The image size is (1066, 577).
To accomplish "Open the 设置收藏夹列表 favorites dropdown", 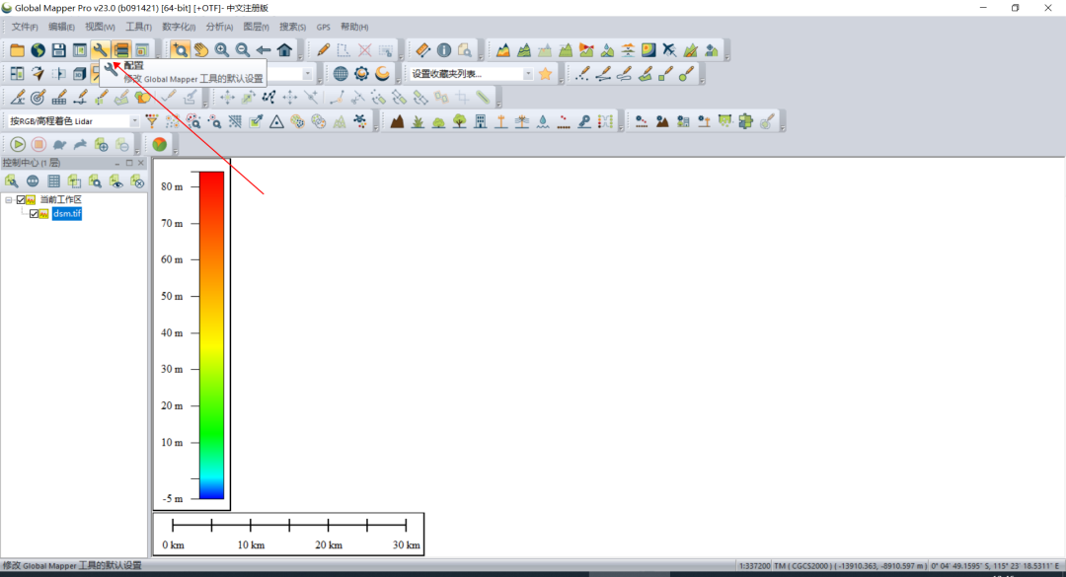I will coord(527,73).
